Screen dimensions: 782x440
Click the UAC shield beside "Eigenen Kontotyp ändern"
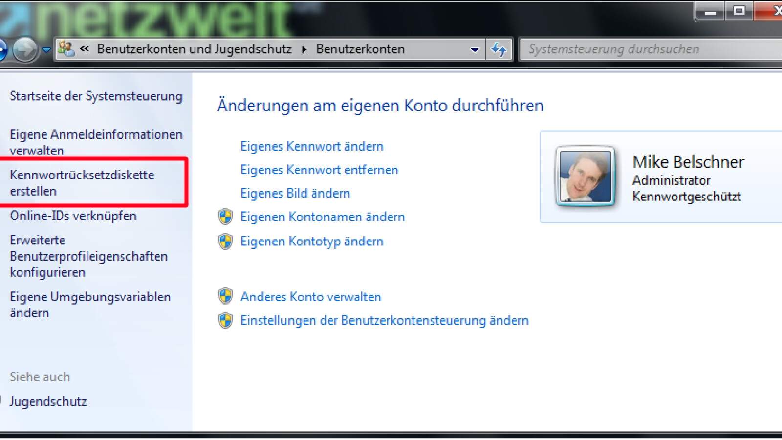[225, 241]
